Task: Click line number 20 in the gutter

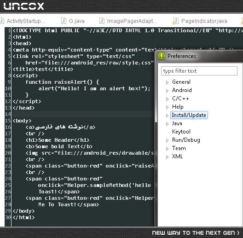Action: pyautogui.click(x=8, y=153)
